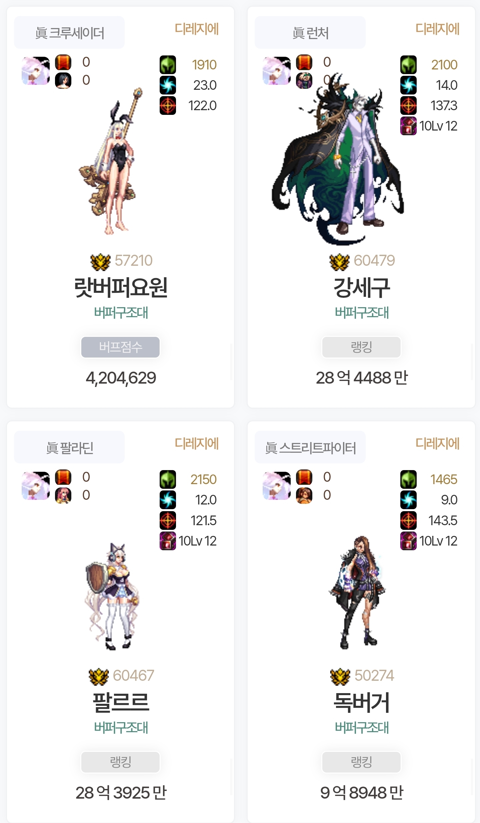
Task: Open the 디레지에 server link on 팔라딘 card
Action: click(197, 443)
